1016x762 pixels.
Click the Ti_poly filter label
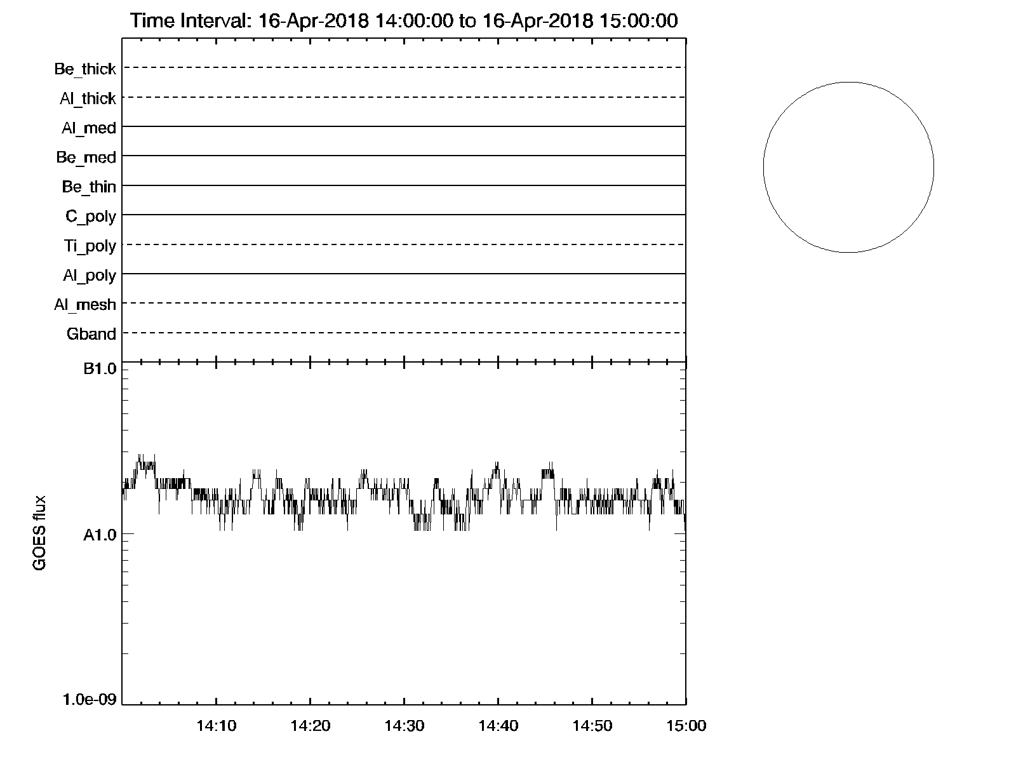[90, 246]
